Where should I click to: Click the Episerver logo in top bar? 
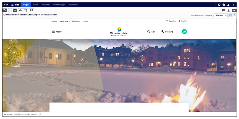[6, 5]
